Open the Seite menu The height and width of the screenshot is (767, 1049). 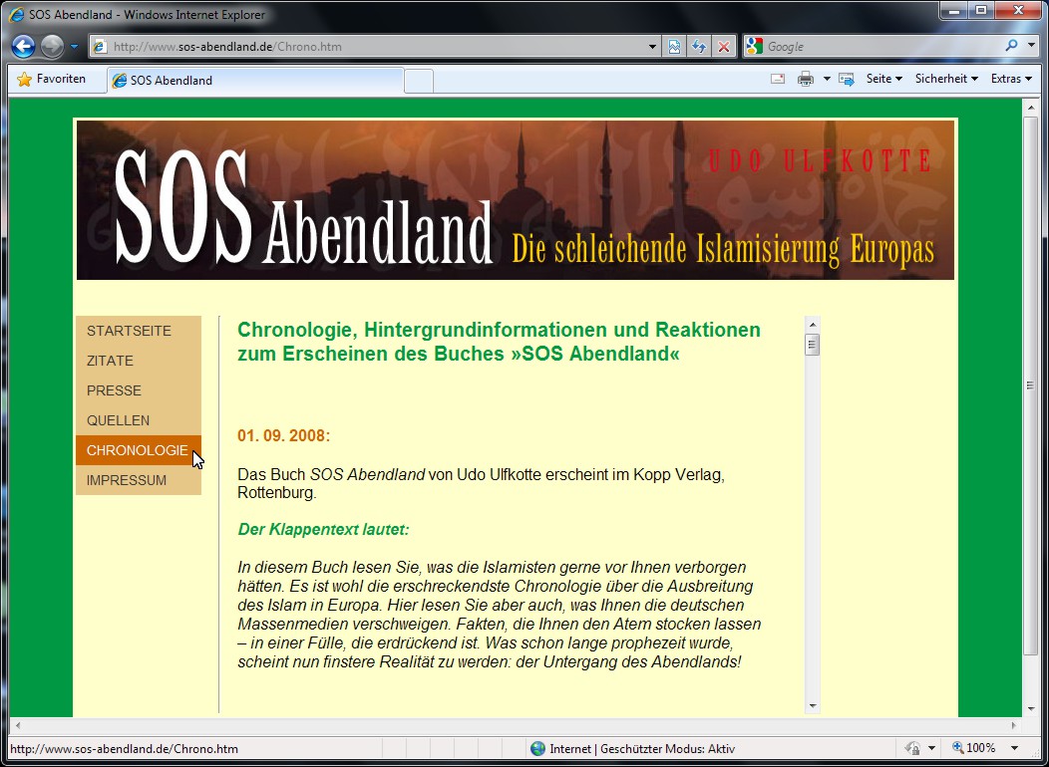click(x=883, y=79)
